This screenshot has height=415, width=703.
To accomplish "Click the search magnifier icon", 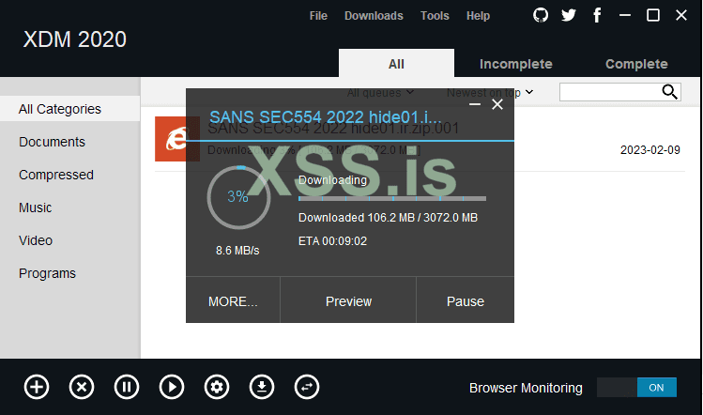I will coord(670,92).
